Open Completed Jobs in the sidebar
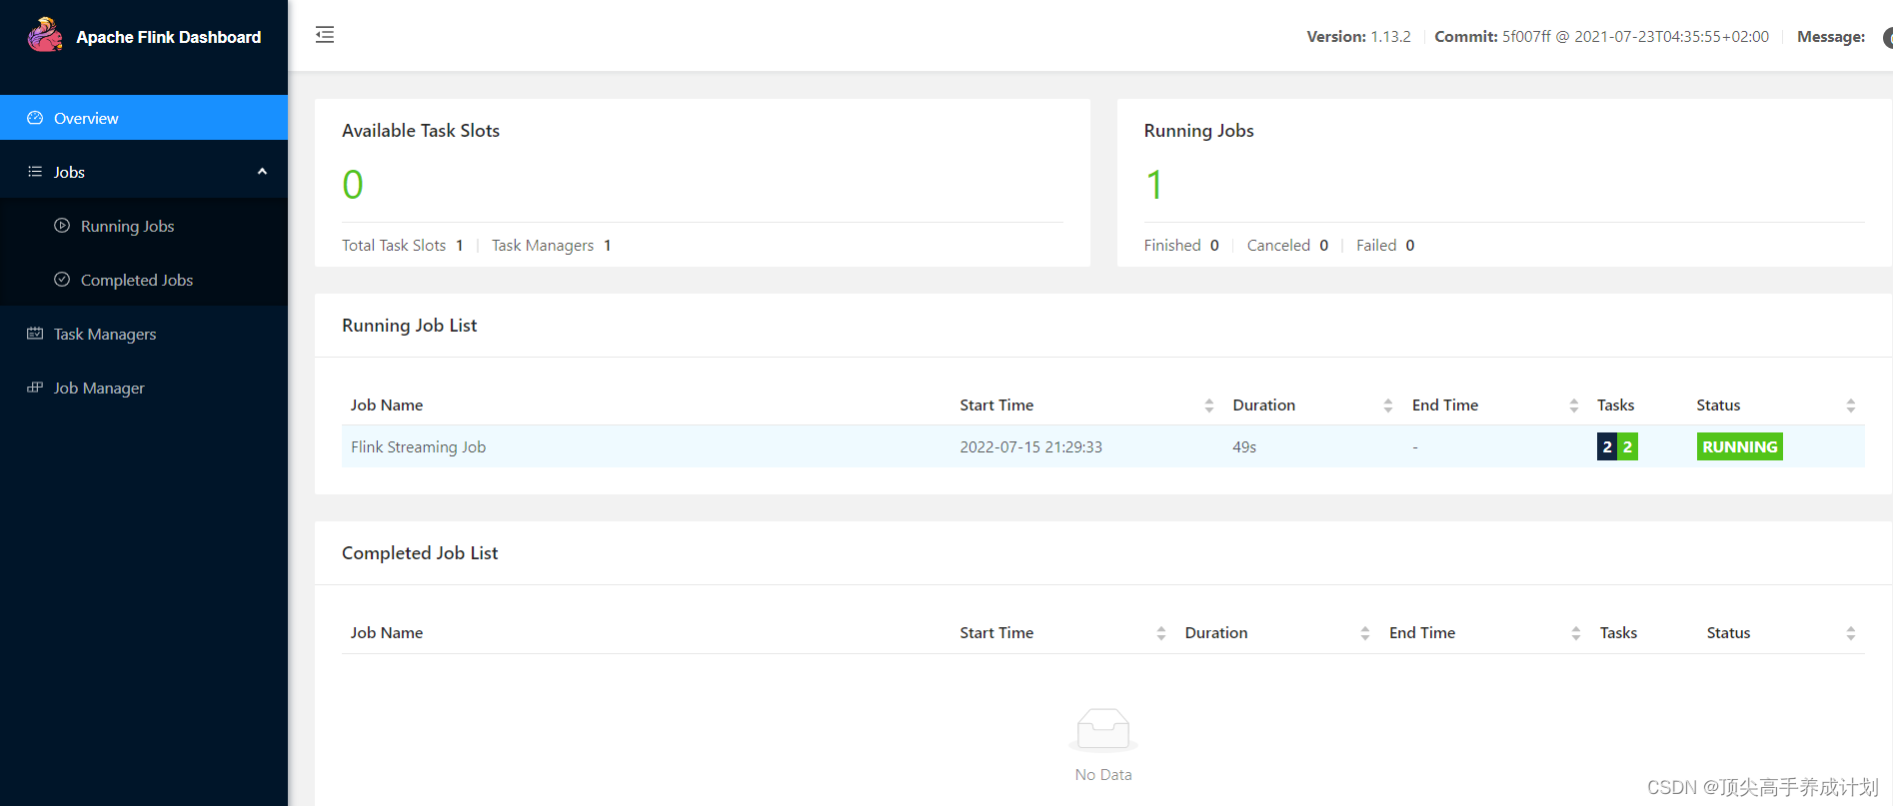The width and height of the screenshot is (1893, 806). [x=137, y=280]
